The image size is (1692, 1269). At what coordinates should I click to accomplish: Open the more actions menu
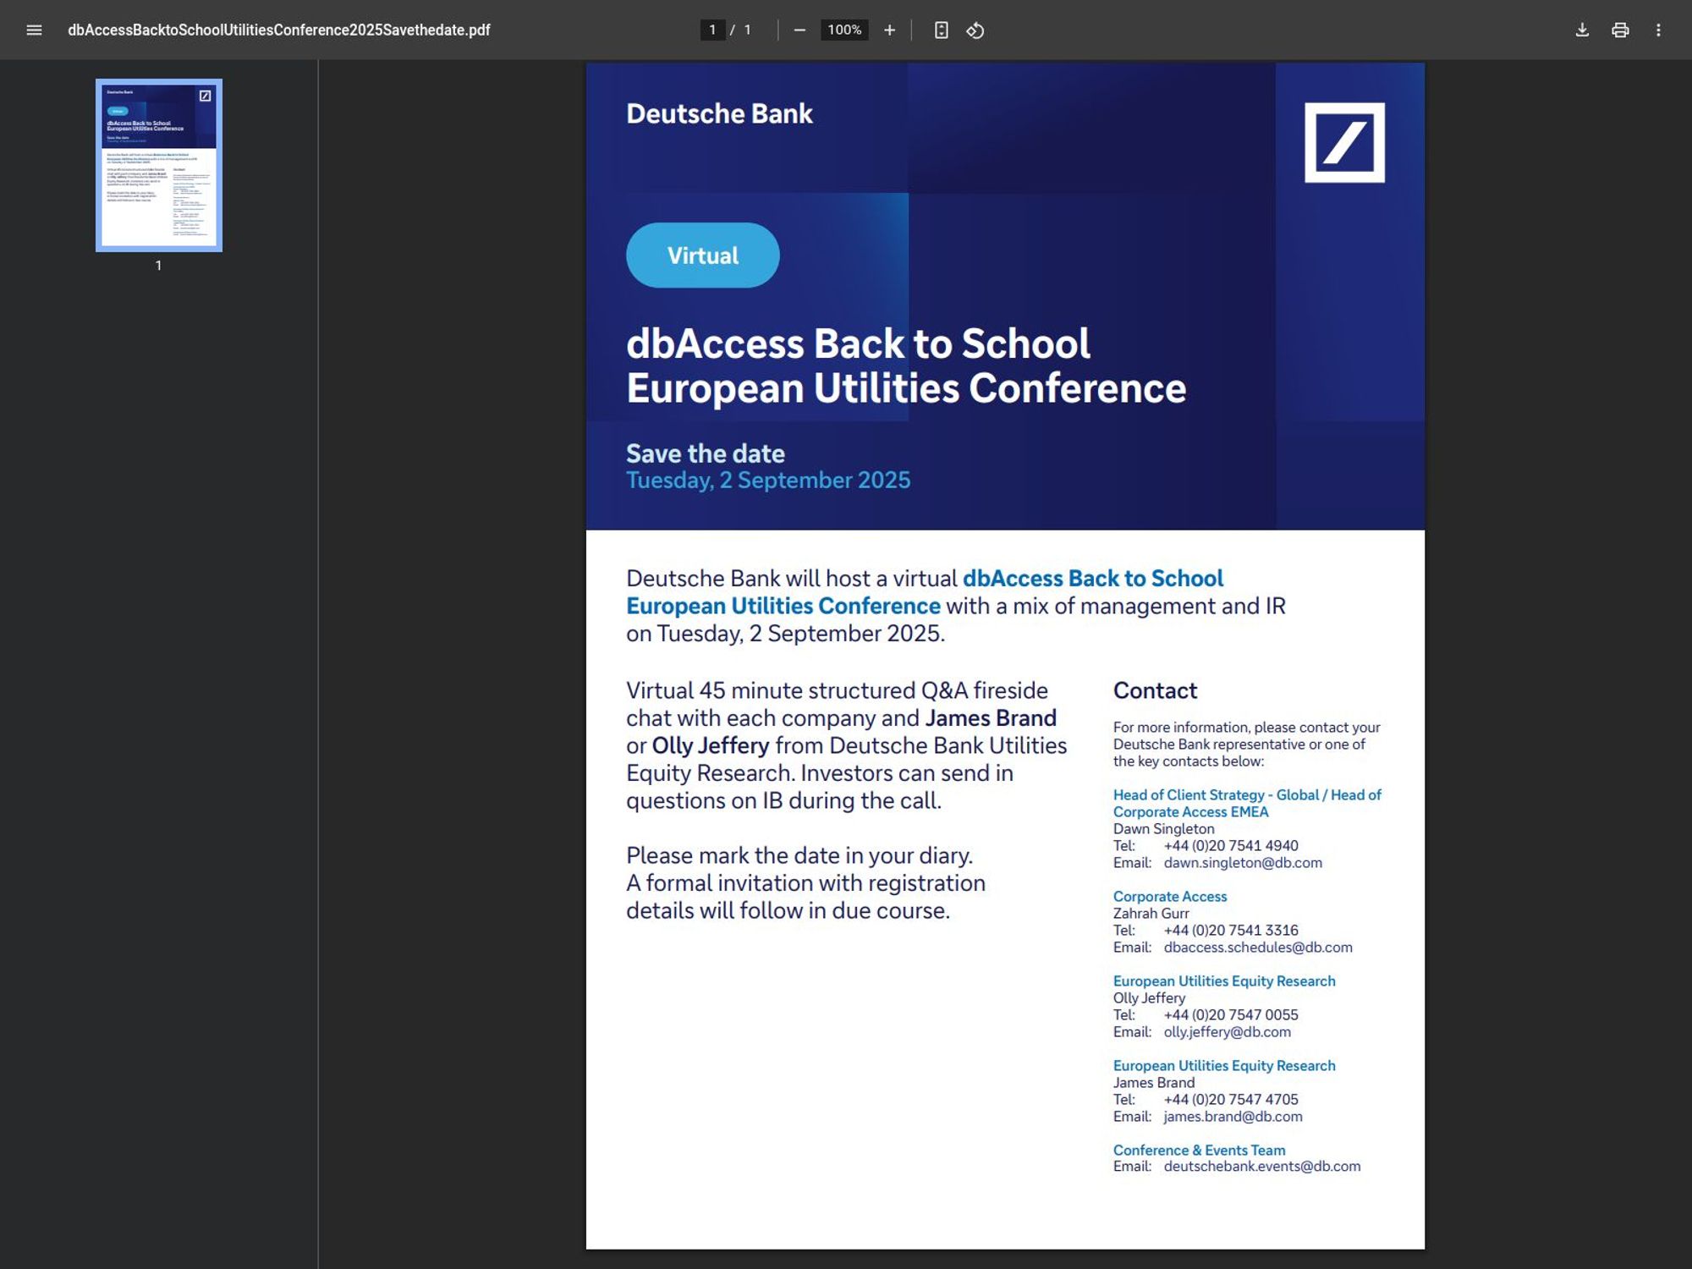[1658, 30]
